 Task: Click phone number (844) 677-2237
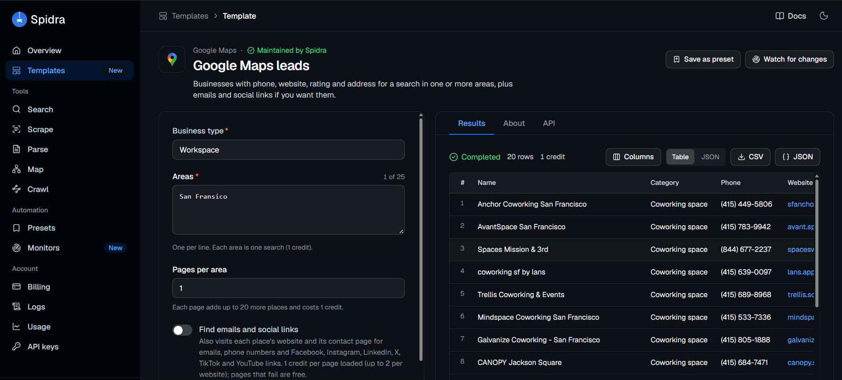746,250
